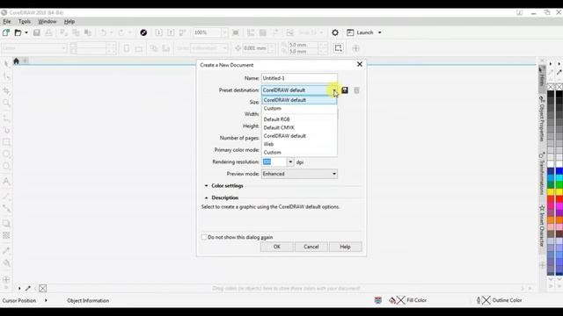The width and height of the screenshot is (563, 316).
Task: Click the Delete preset trash icon
Action: [x=356, y=90]
